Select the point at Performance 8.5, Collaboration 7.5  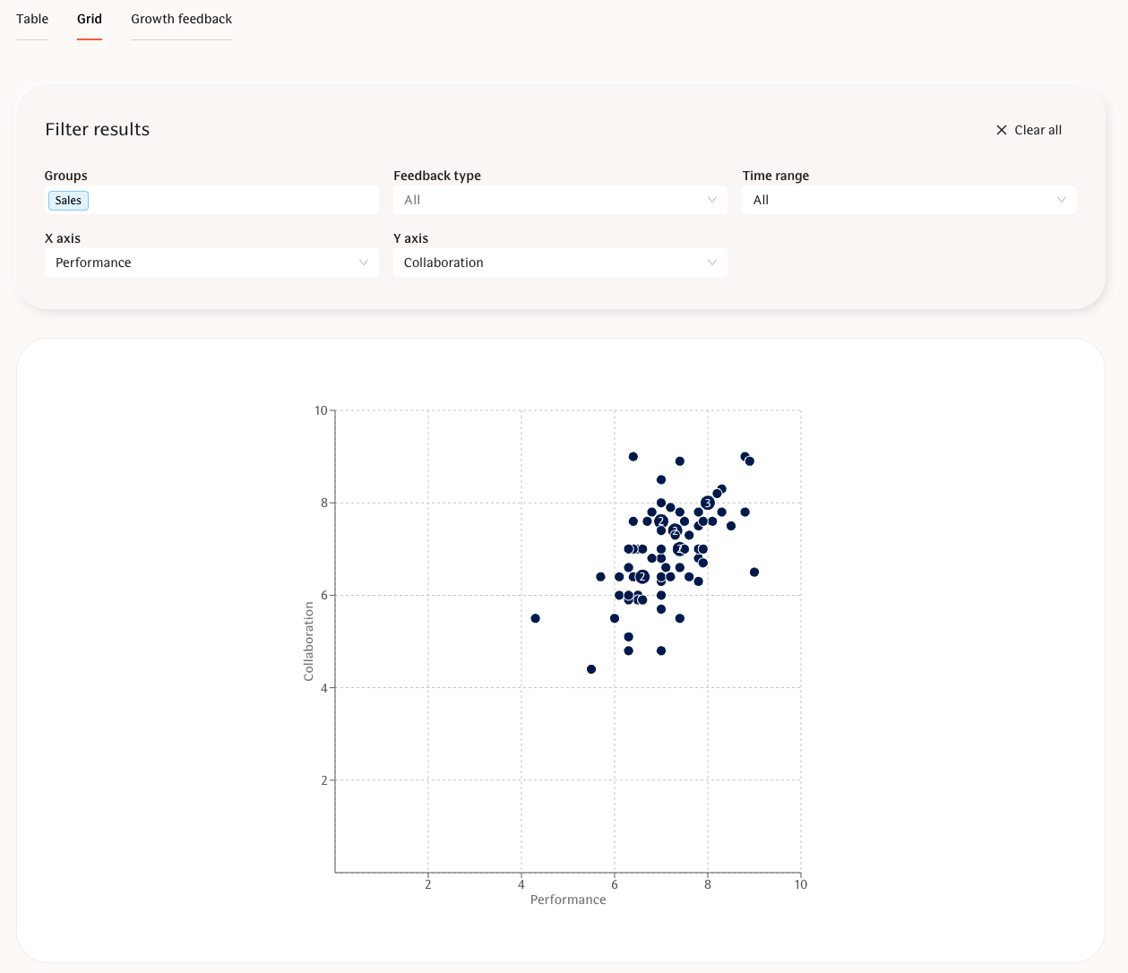731,526
